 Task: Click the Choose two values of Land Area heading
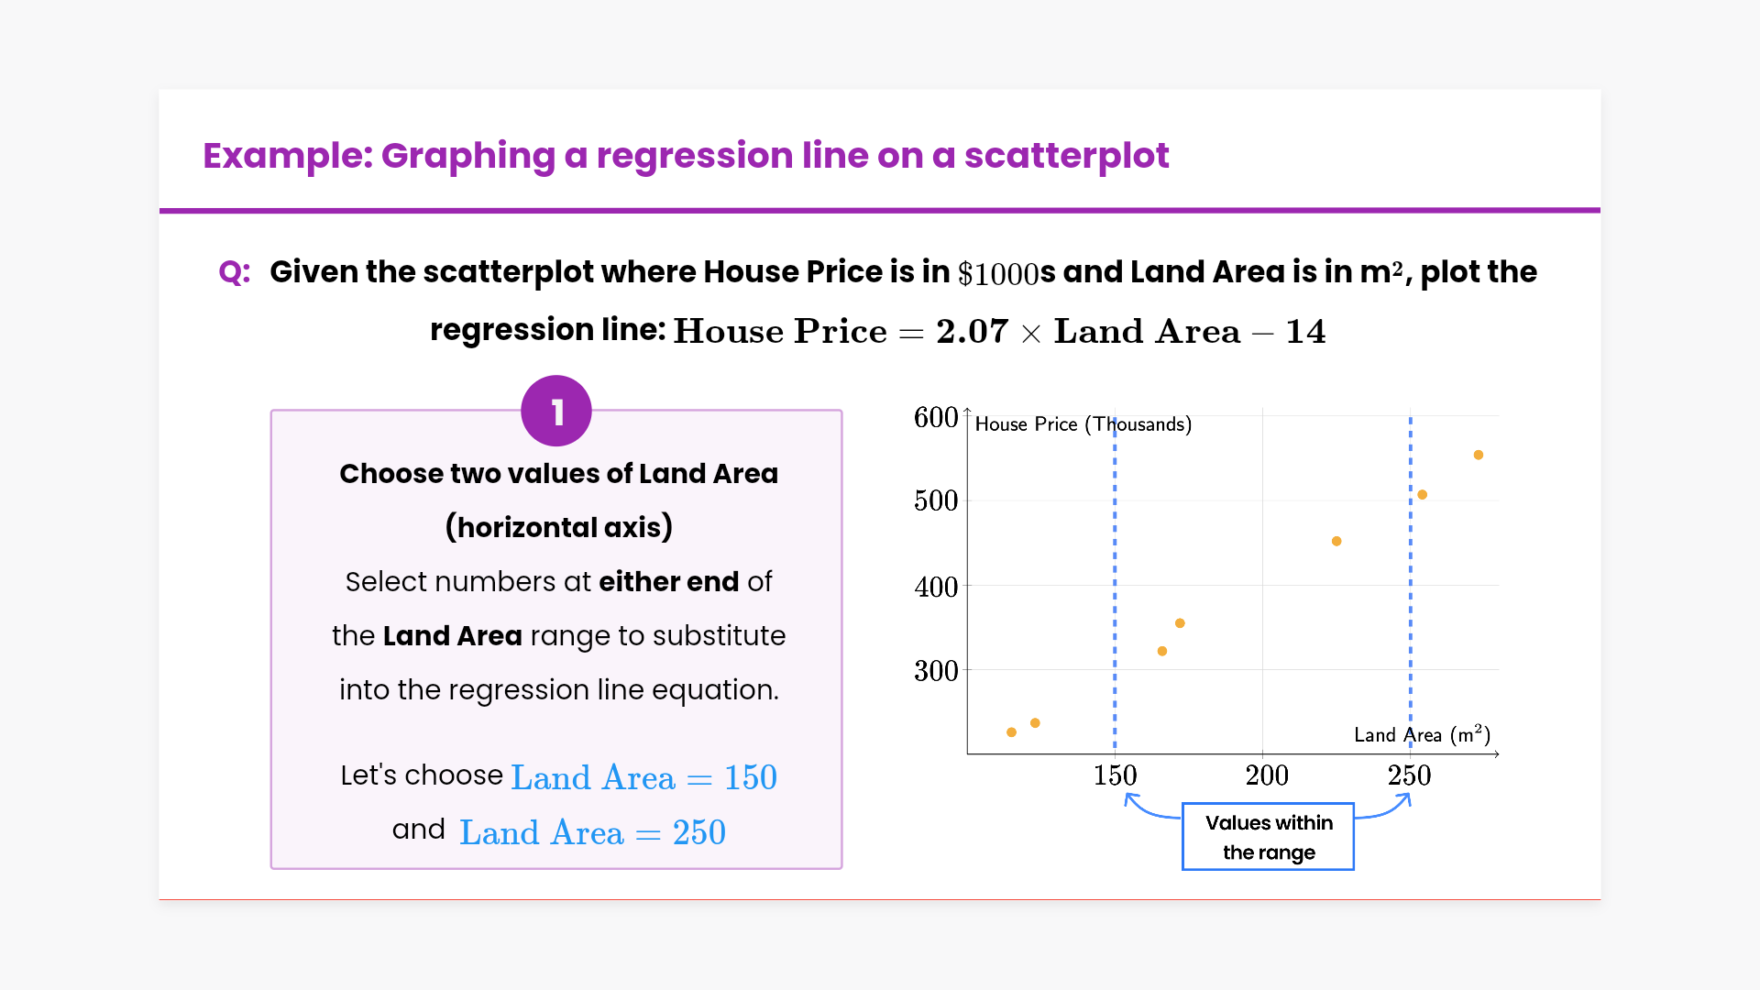pos(558,474)
